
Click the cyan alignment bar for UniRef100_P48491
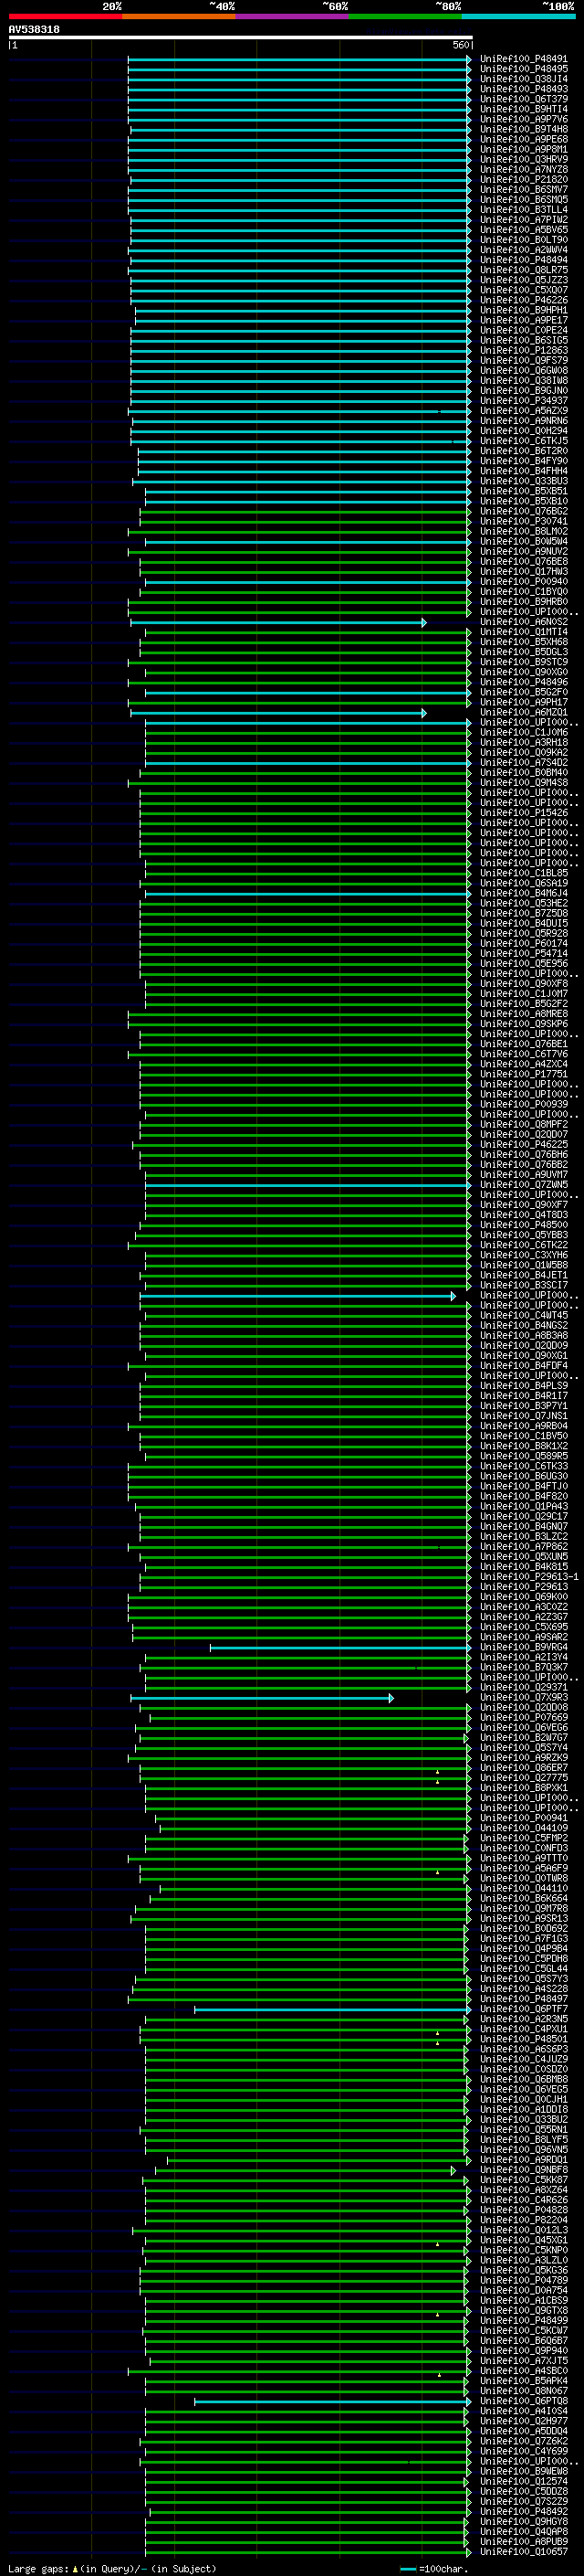(x=299, y=59)
